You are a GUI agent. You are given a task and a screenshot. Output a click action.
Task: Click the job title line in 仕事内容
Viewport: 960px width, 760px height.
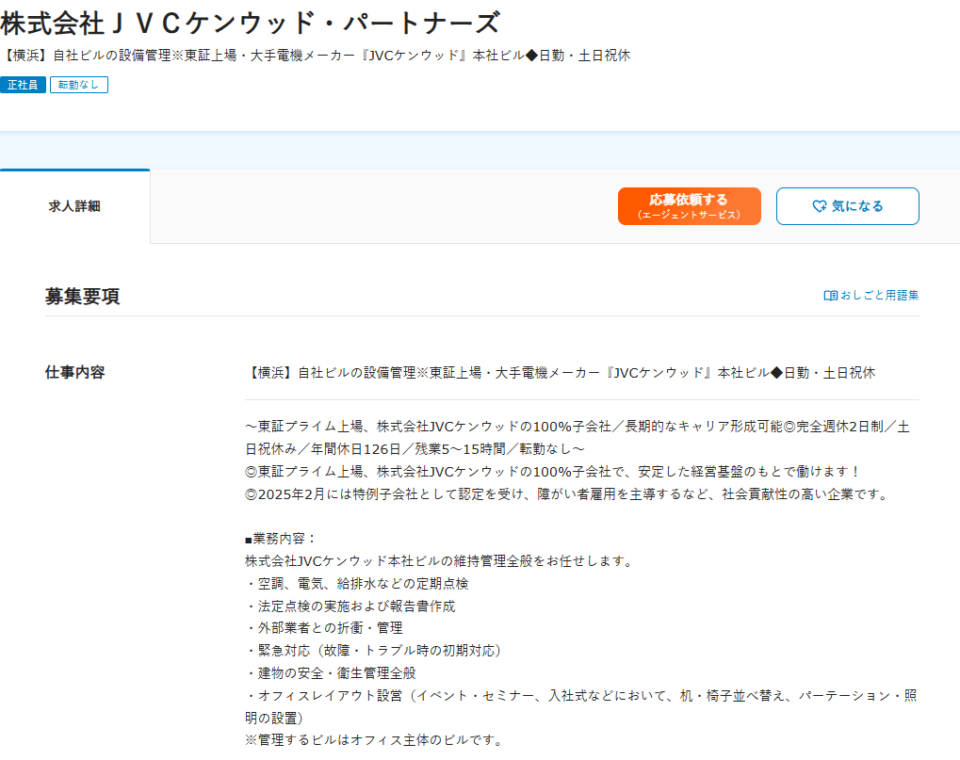(561, 372)
